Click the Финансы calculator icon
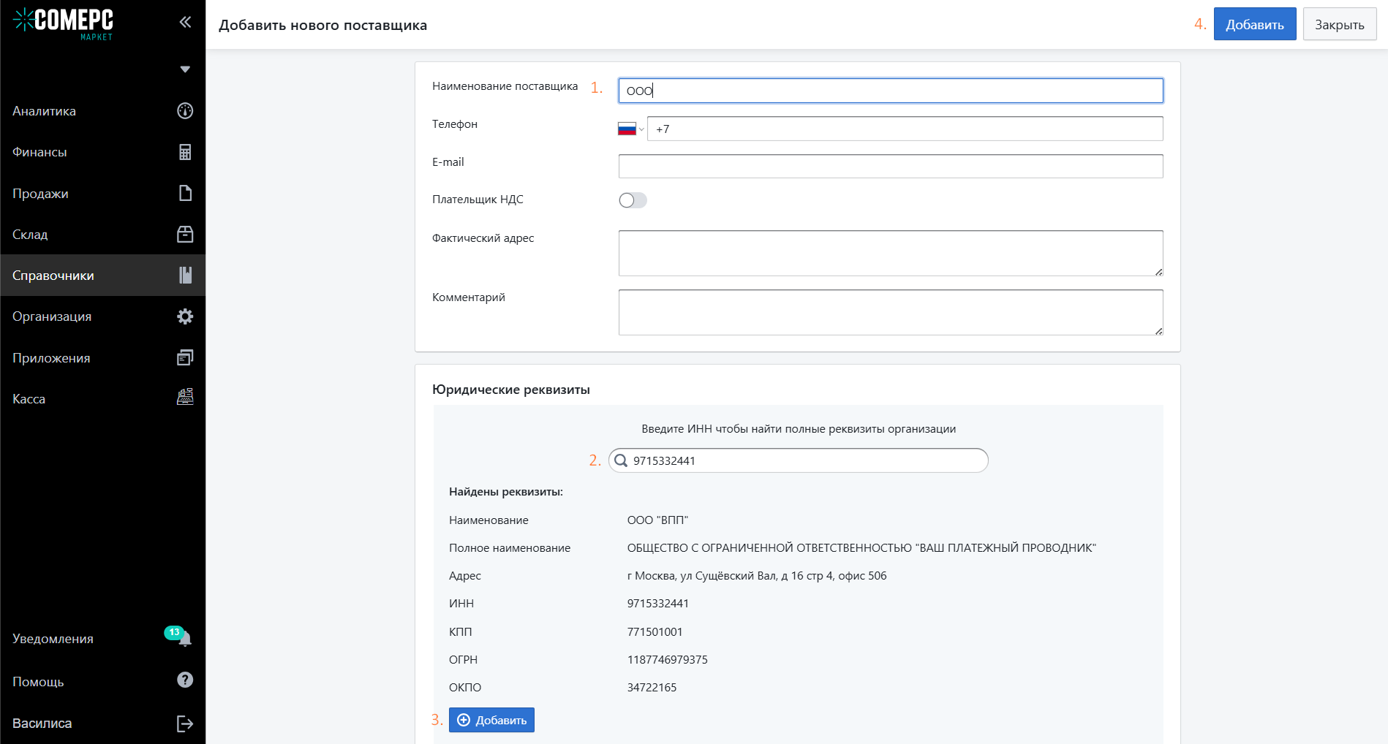The image size is (1388, 744). (185, 152)
